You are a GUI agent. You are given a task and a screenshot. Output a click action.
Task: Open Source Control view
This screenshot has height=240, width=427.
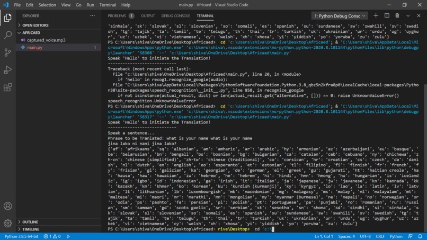click(x=7, y=52)
